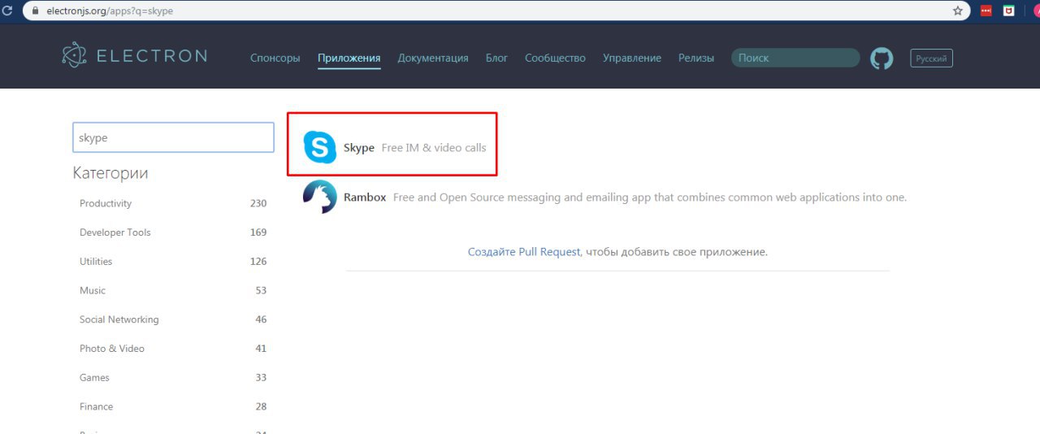Open the Спонсоры menu item
Image resolution: width=1040 pixels, height=434 pixels.
(x=275, y=58)
